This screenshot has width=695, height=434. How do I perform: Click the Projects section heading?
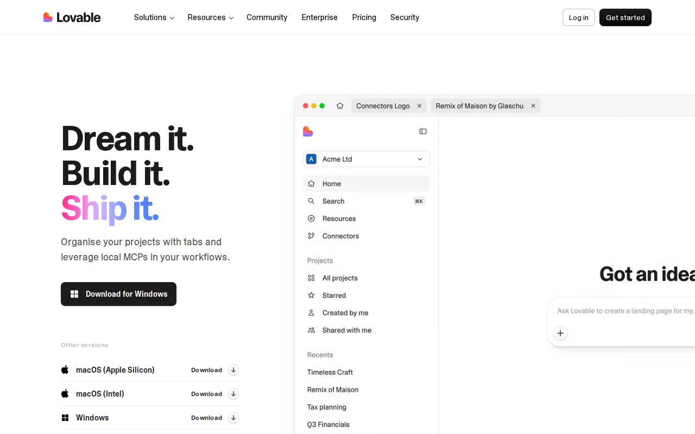pyautogui.click(x=320, y=261)
